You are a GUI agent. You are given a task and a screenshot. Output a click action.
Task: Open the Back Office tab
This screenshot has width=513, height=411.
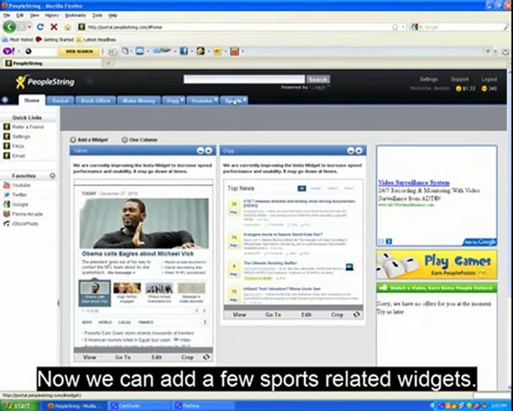coord(96,100)
